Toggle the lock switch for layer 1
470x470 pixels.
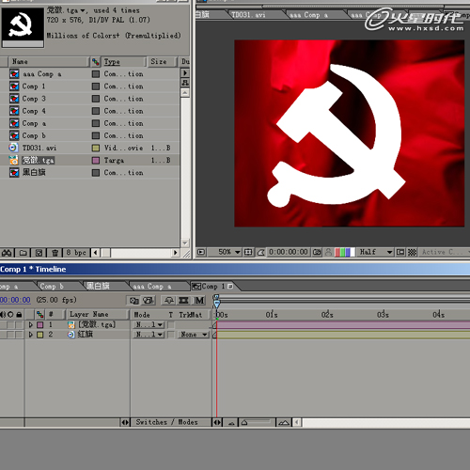[20, 324]
